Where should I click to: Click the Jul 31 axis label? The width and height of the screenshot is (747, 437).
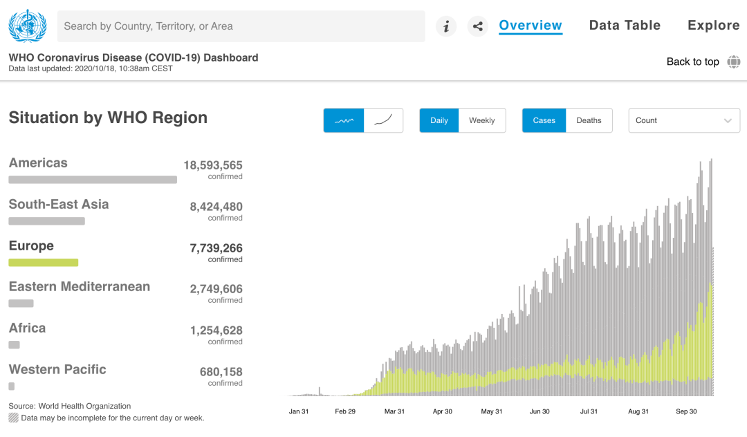click(589, 411)
